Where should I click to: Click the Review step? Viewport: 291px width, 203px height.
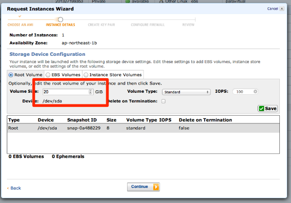[x=188, y=25]
